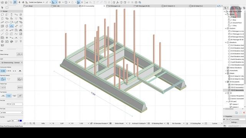Collapse the Design toolbox panel header

coord(1,11)
